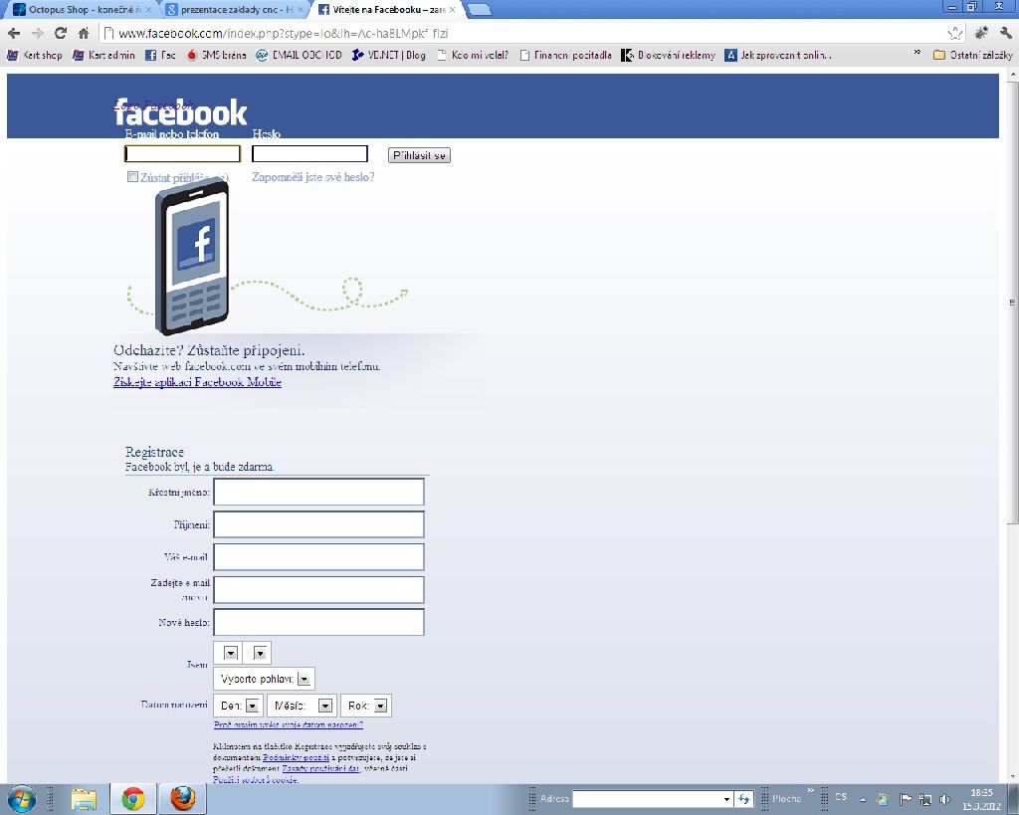Open the Získejte aplikaci Facebook Mobile link

[198, 382]
